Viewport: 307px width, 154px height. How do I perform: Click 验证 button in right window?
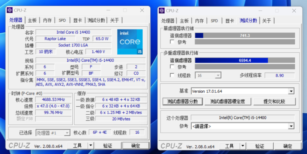(260, 146)
